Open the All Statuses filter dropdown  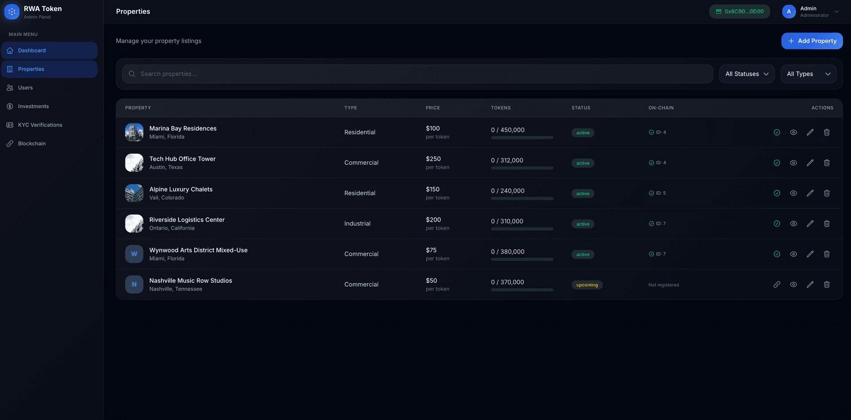746,74
